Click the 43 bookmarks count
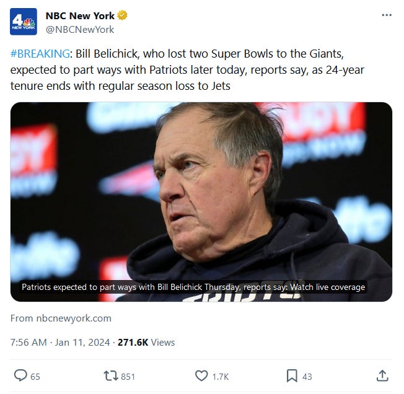404x394 pixels. click(307, 376)
